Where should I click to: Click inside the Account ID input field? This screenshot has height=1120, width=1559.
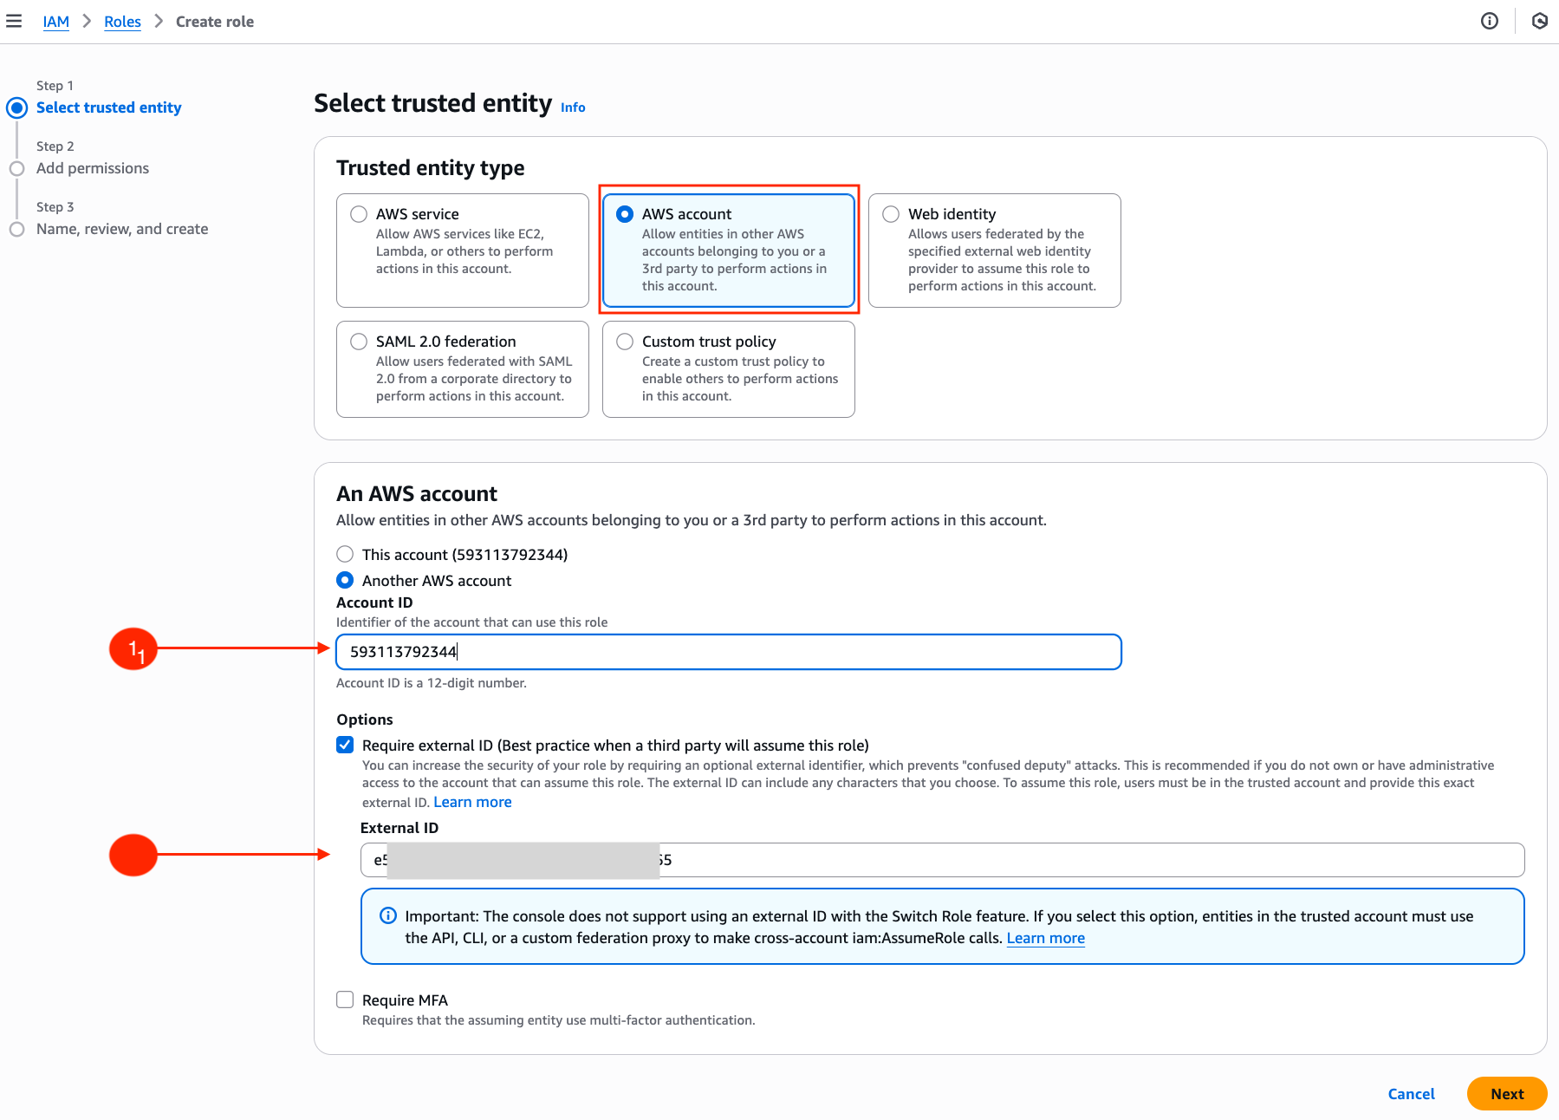(x=728, y=652)
